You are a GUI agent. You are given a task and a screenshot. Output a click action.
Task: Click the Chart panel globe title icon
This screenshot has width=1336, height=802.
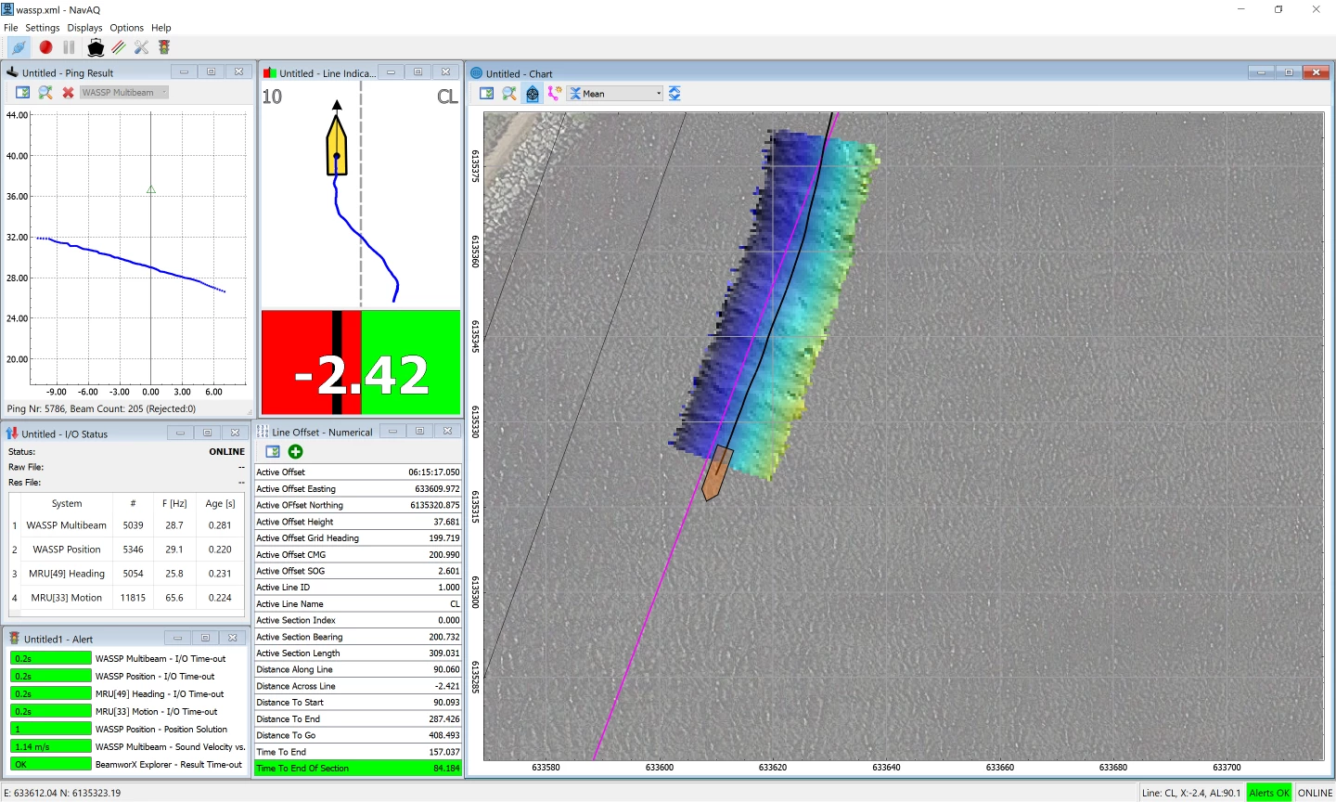(x=477, y=73)
